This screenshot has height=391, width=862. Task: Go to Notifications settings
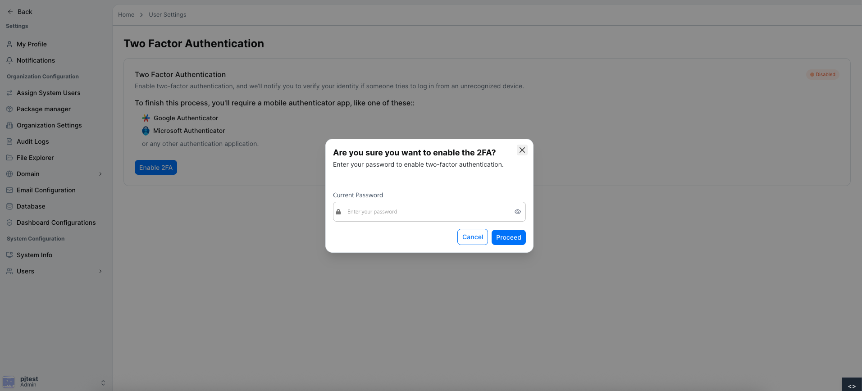coord(36,60)
